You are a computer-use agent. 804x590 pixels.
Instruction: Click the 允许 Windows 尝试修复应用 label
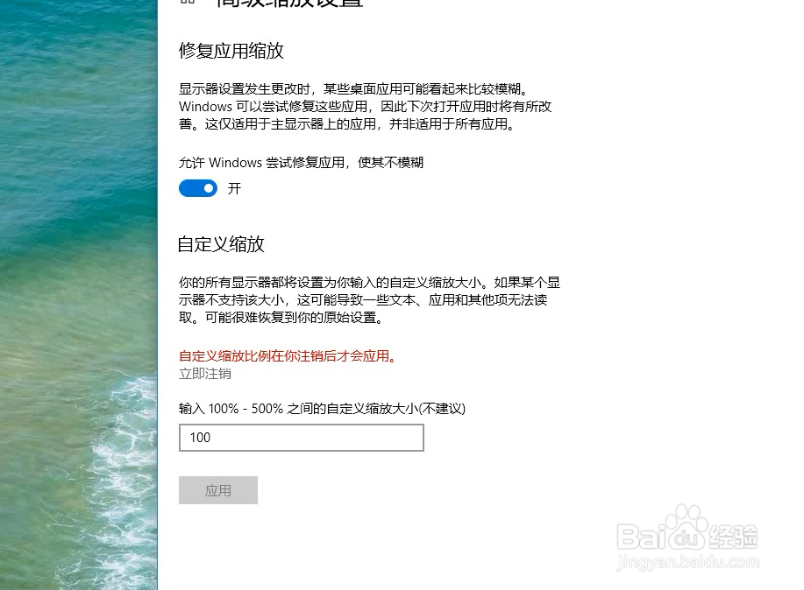tap(301, 162)
